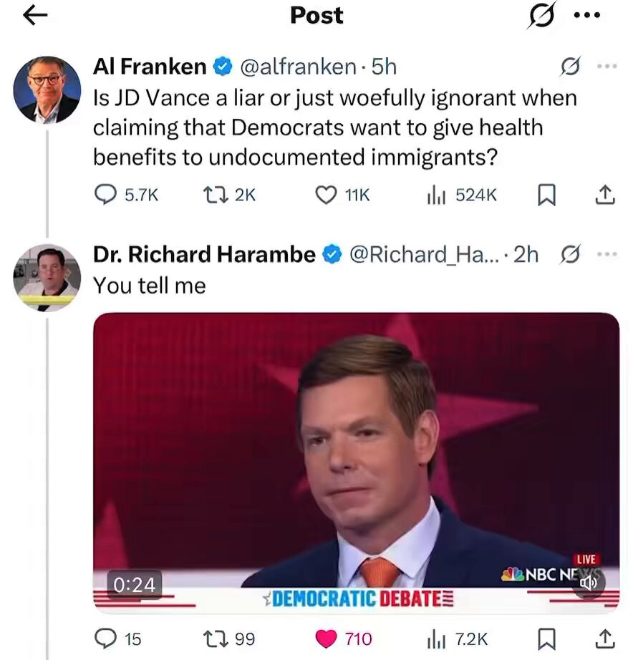
Task: Share Al Franken's post
Action: coord(605,195)
